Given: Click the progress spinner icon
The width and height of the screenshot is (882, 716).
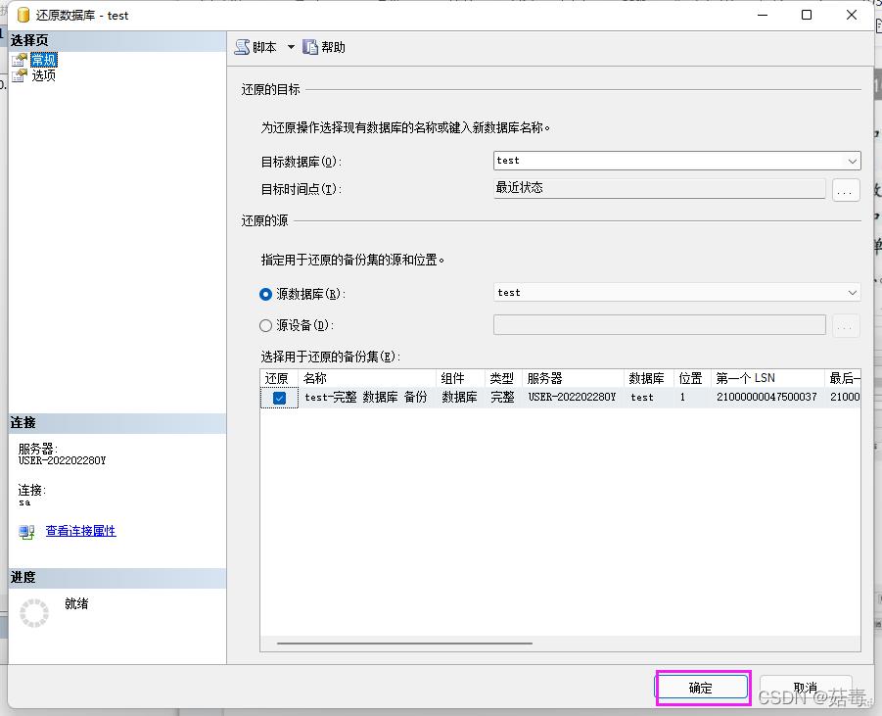Looking at the screenshot, I should 34,613.
